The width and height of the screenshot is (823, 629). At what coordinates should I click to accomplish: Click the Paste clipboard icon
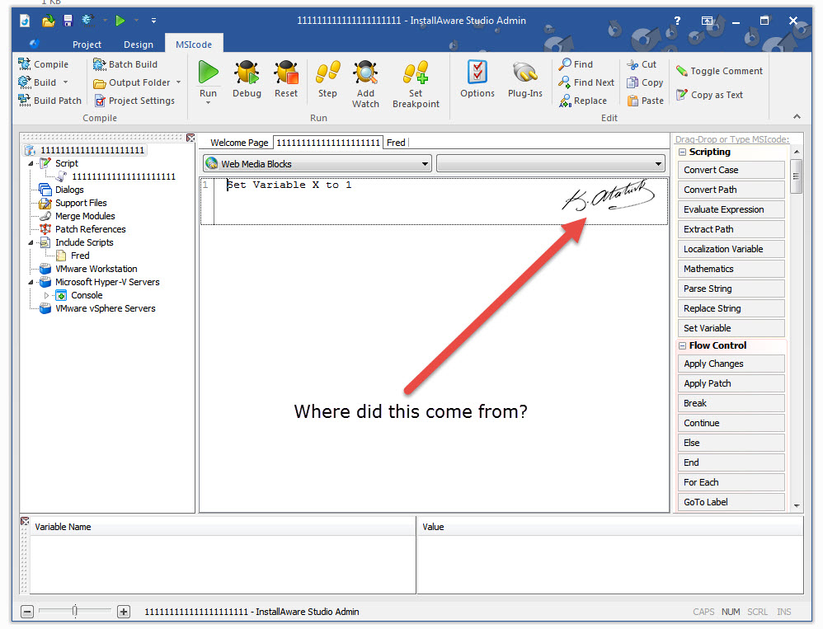pos(633,101)
